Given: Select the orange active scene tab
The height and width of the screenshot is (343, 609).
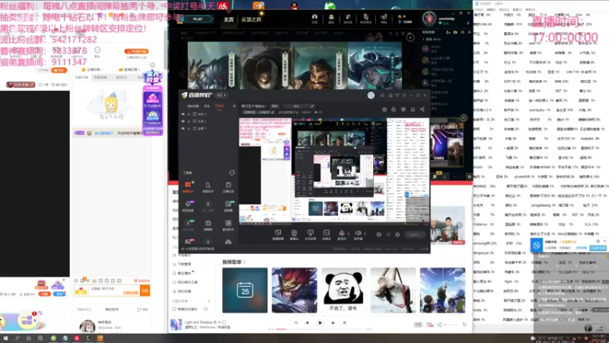Looking at the screenshot, I should (219, 106).
